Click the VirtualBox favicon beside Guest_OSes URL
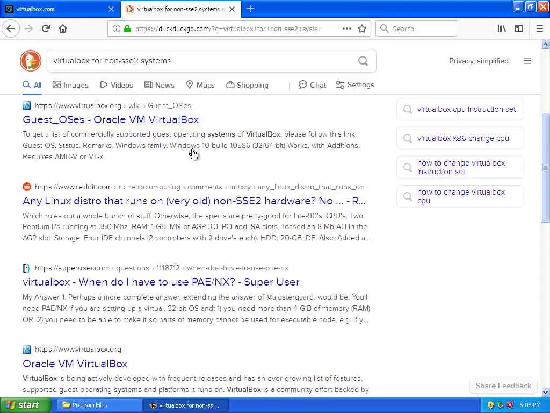This screenshot has width=550, height=413. click(27, 105)
